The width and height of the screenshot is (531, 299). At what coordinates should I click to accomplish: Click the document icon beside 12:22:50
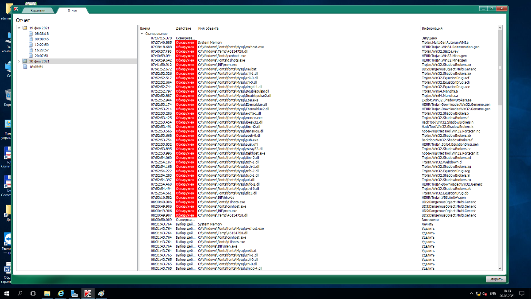point(31,45)
